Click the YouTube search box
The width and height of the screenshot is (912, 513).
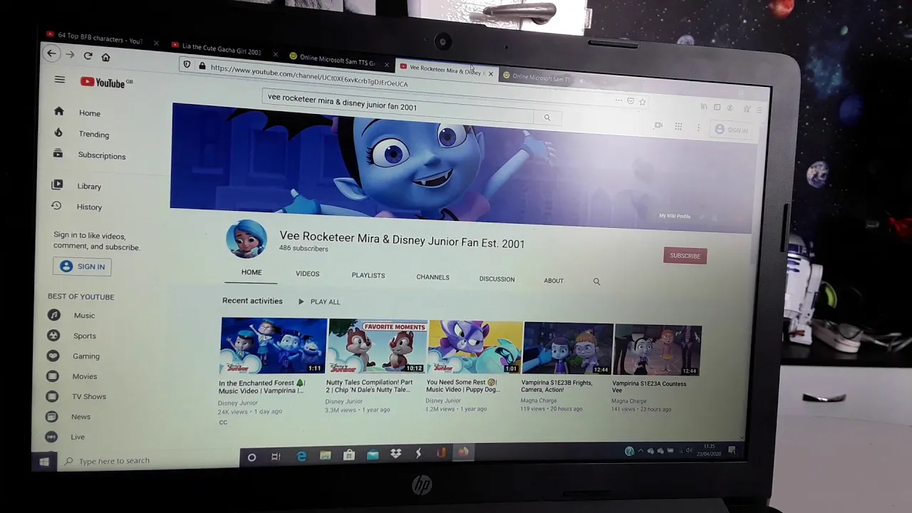(x=399, y=107)
